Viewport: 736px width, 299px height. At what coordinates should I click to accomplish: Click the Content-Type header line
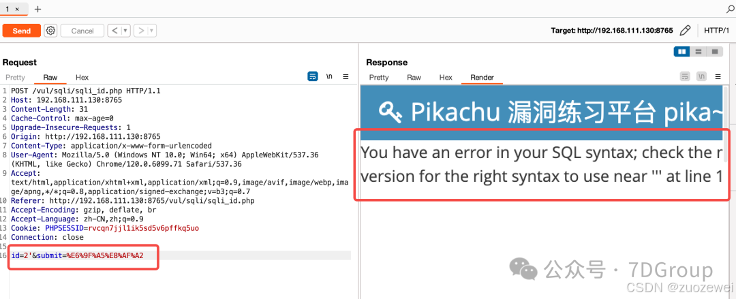point(111,146)
